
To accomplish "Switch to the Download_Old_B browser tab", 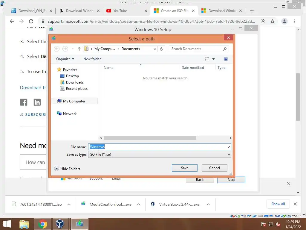I will [x=32, y=11].
